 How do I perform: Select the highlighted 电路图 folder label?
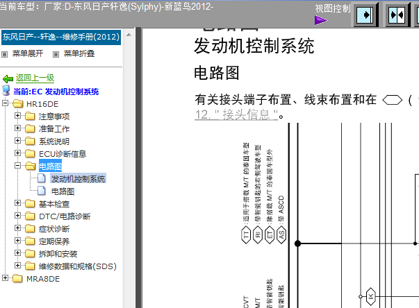coord(50,166)
